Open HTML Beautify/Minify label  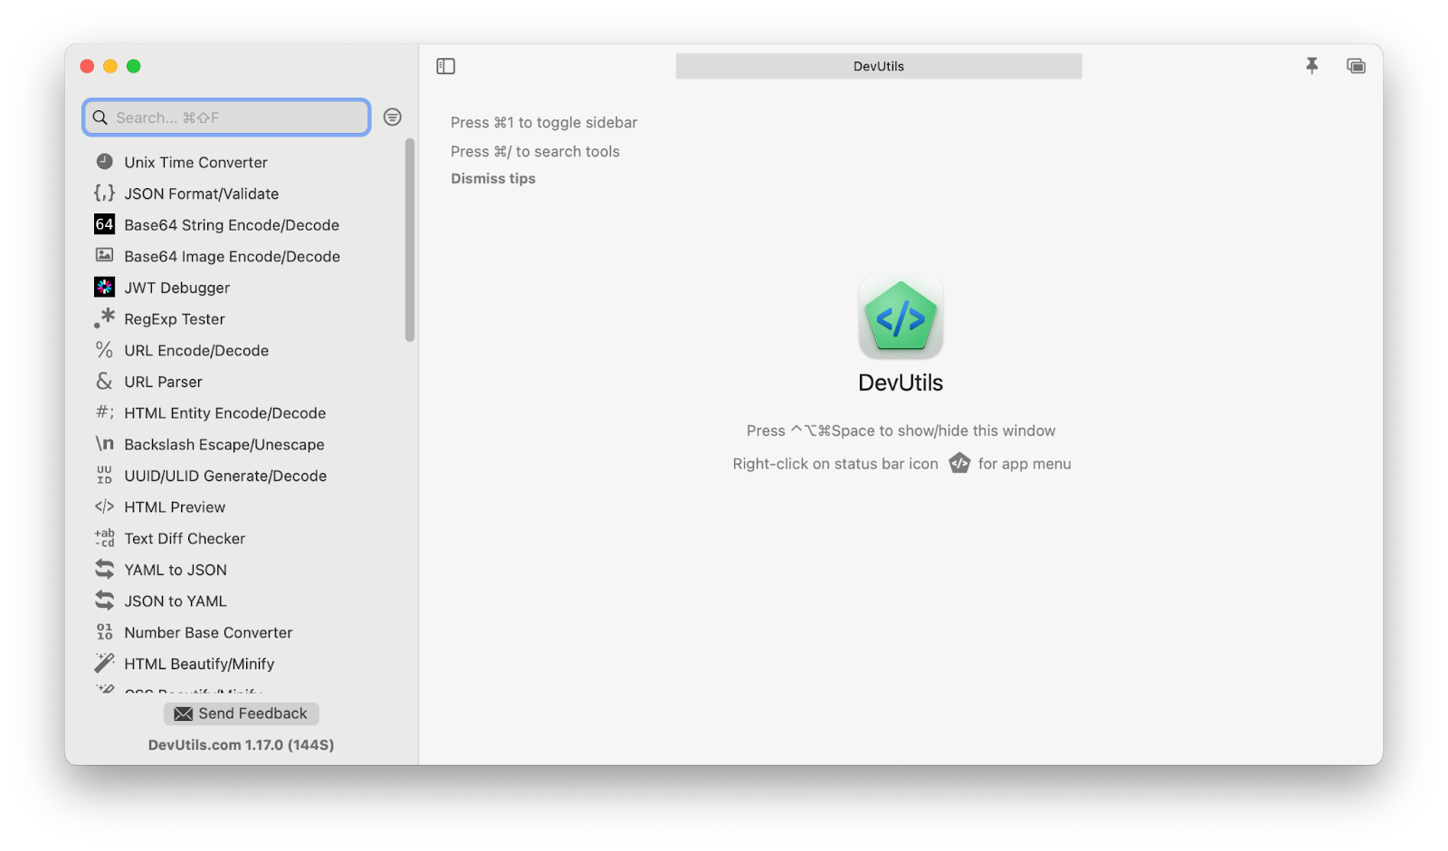[x=199, y=664]
